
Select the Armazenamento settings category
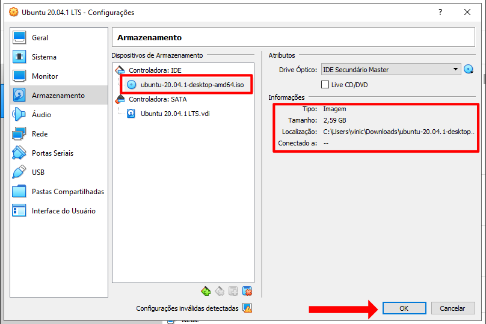click(x=59, y=96)
